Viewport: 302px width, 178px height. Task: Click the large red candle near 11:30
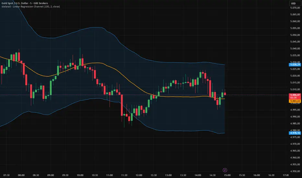click(122, 105)
